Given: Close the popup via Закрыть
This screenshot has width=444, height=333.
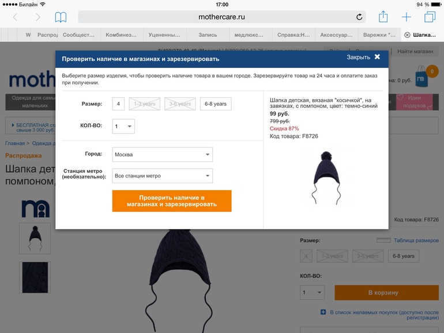Looking at the screenshot, I should point(364,57).
